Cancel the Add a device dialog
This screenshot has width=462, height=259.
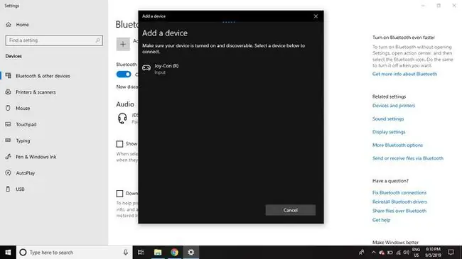point(291,210)
